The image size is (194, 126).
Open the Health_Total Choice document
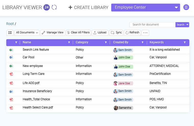click(x=36, y=99)
